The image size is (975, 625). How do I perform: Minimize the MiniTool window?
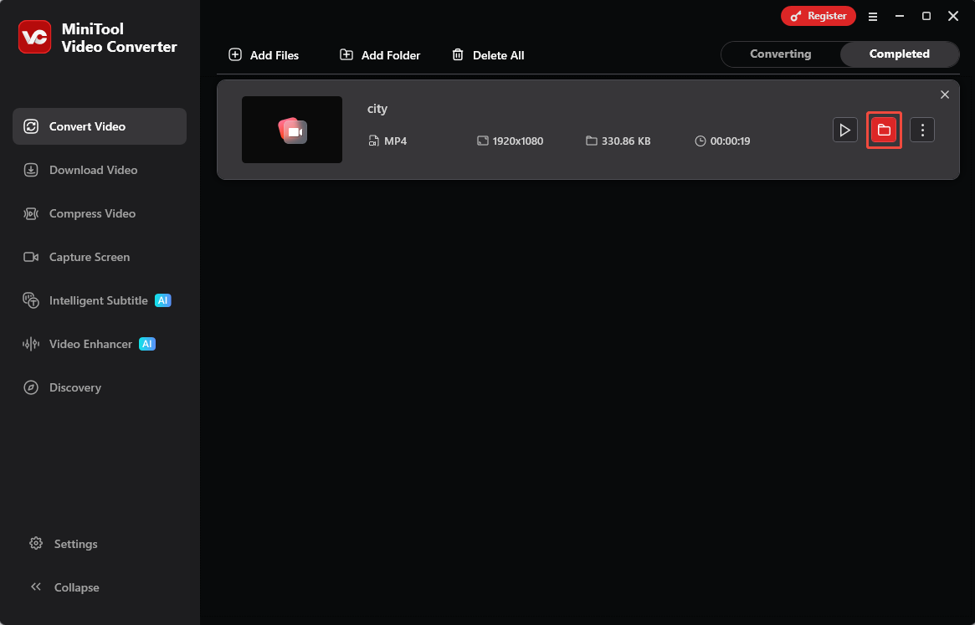(900, 16)
